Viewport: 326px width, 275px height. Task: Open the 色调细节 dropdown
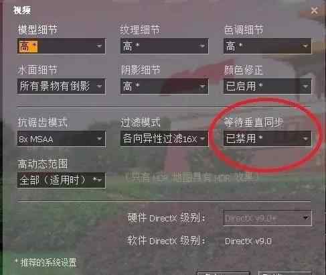tap(267, 46)
